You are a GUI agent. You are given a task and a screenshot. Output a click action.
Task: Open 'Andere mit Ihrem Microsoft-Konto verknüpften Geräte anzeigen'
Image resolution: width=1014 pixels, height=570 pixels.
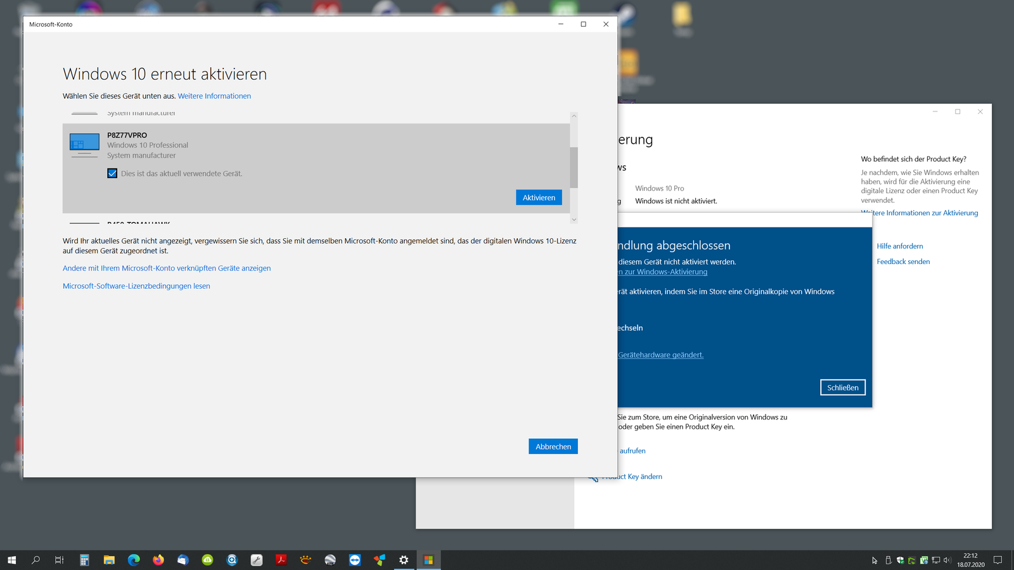tap(167, 269)
